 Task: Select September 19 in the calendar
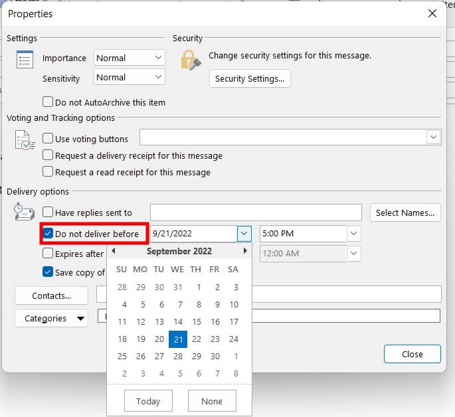[141, 339]
